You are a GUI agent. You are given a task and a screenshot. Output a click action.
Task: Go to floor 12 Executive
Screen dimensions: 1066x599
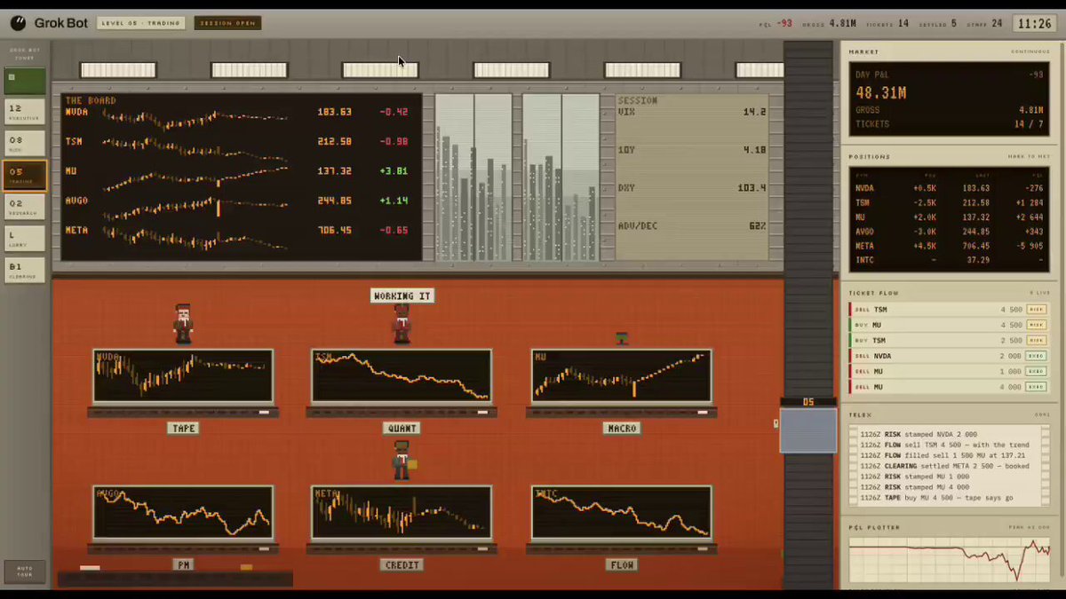tap(24, 112)
